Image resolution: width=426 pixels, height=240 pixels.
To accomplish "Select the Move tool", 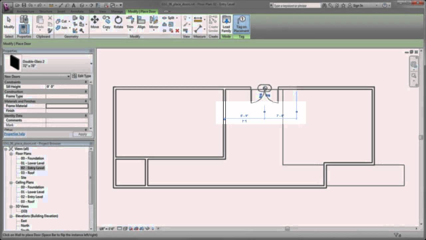I will 95,22.
